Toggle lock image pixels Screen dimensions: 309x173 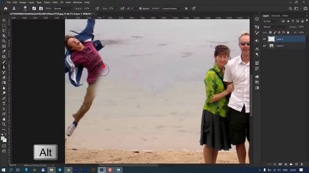tap(275, 32)
